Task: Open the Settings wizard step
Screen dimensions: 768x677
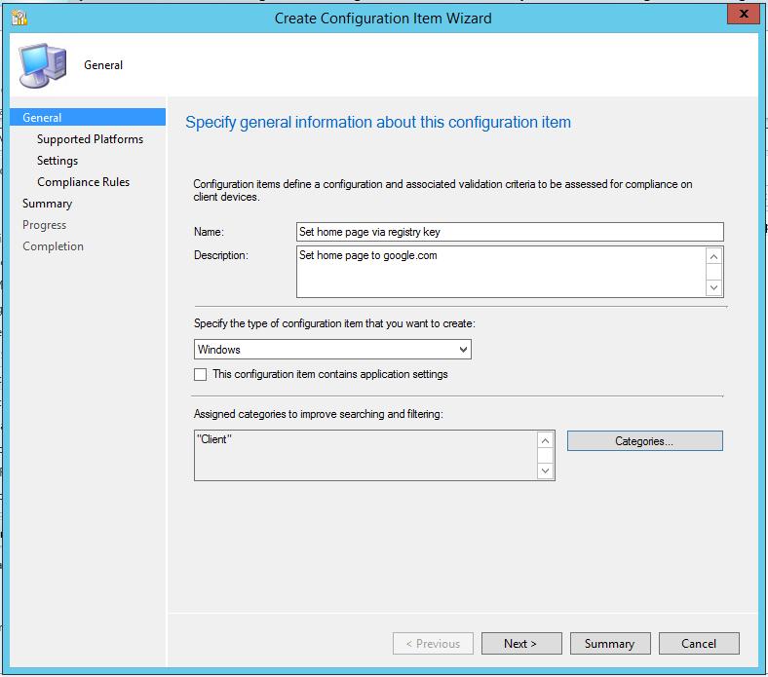Action: [58, 161]
